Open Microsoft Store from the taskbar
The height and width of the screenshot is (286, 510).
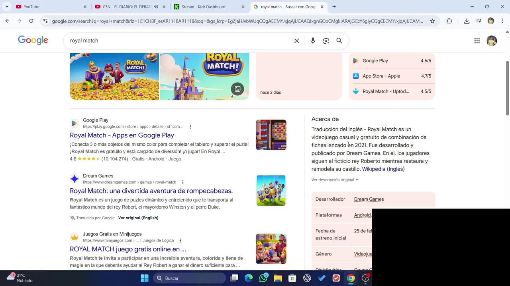click(292, 278)
